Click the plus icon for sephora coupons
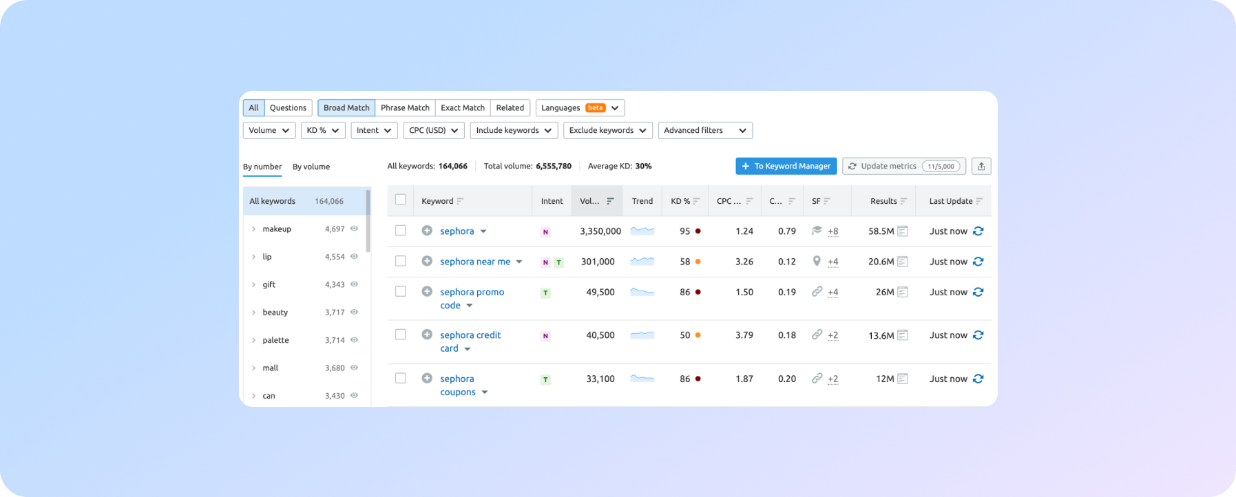This screenshot has width=1236, height=497. [x=427, y=378]
